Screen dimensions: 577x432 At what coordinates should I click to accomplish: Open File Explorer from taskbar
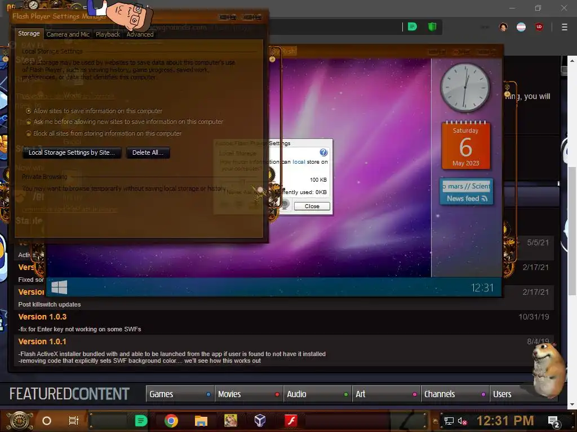pos(201,421)
